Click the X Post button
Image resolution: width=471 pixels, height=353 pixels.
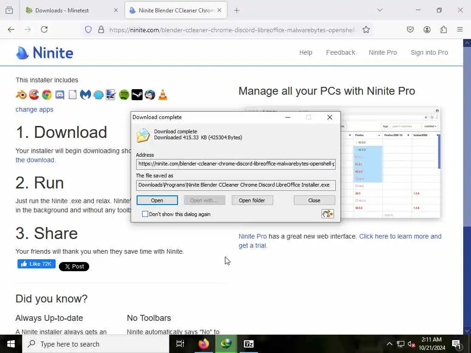click(x=74, y=266)
